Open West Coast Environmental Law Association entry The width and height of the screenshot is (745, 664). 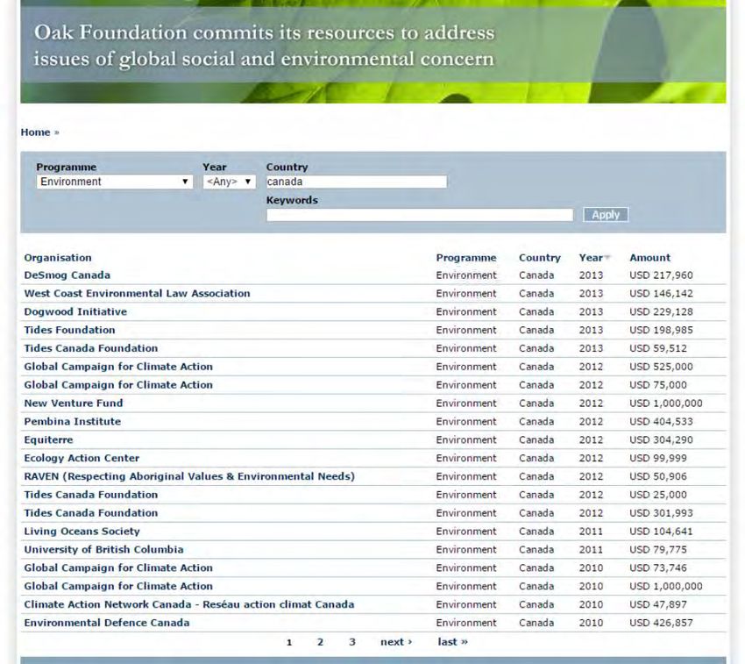pos(137,294)
